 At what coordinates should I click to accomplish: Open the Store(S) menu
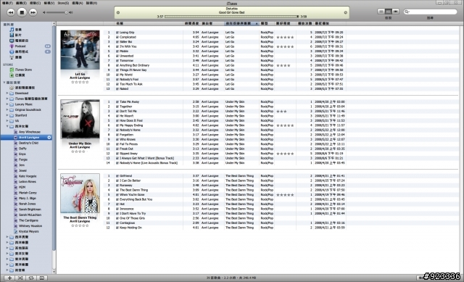(x=63, y=3)
